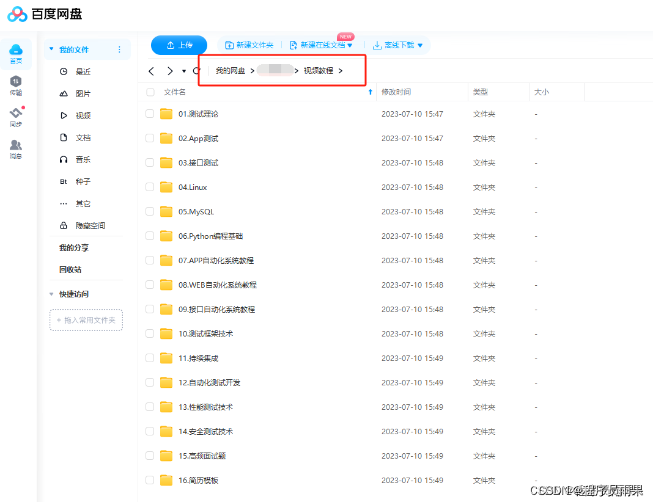Sort by 大小 column header

pos(541,92)
